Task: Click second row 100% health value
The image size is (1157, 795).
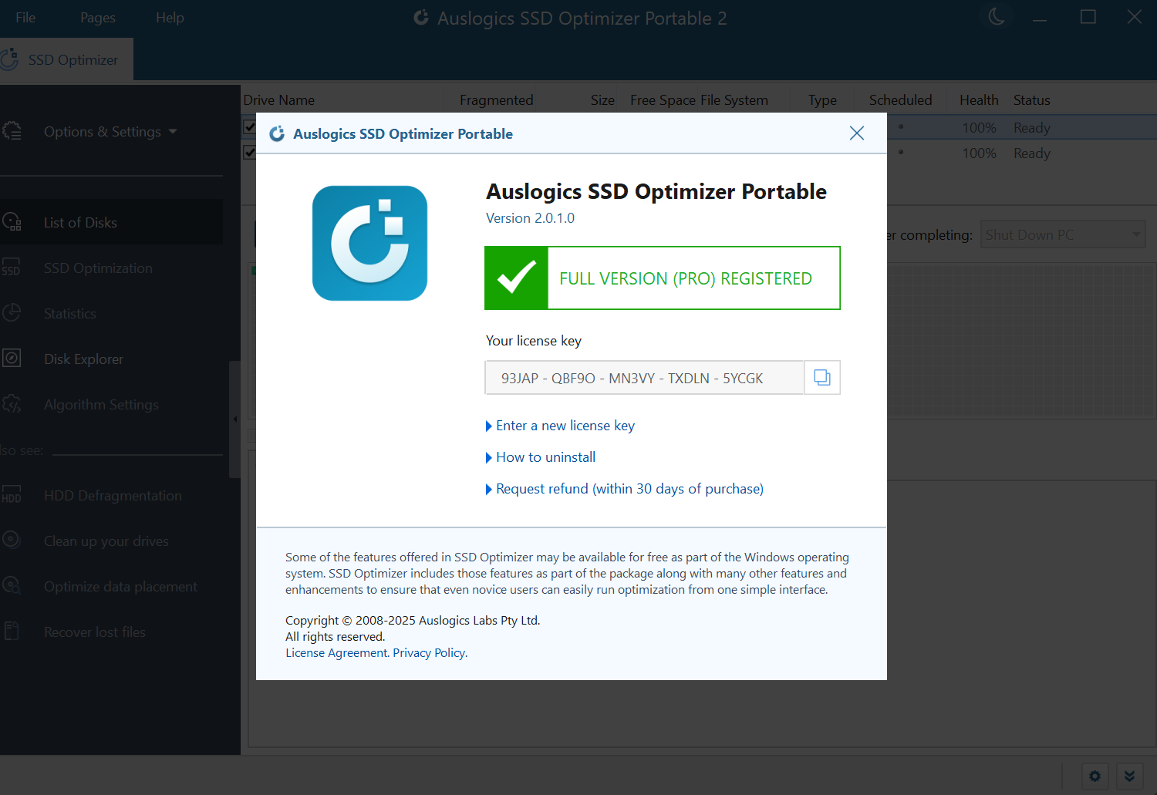Action: click(979, 153)
